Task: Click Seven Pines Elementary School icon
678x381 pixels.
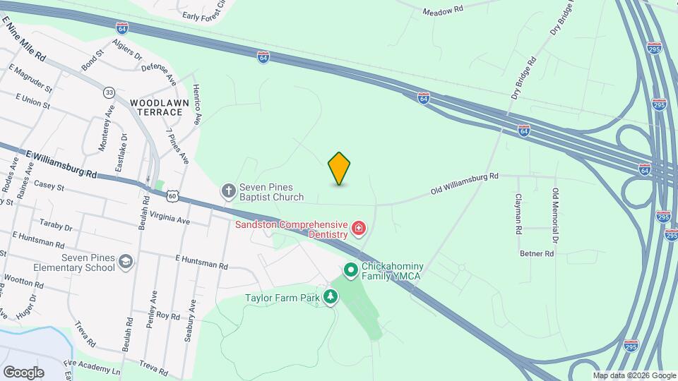Action: coord(126,262)
